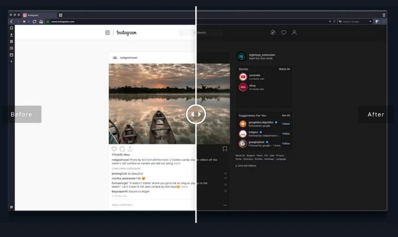Expand the Search Google field dropdown arrow
Screen dimensions: 398x237
pos(370,22)
